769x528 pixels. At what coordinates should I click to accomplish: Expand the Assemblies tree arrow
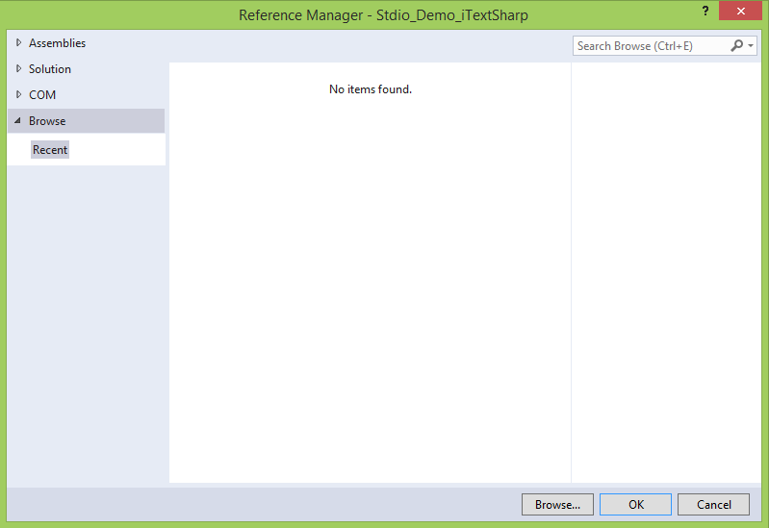[18, 42]
